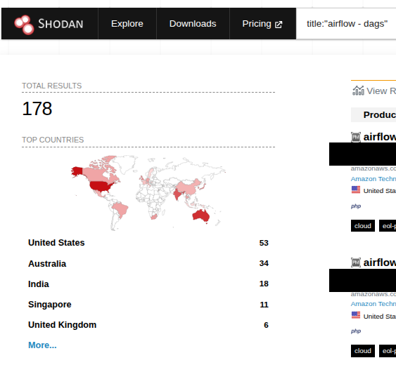Show more countries via More... link
The image size is (396, 365).
42,345
